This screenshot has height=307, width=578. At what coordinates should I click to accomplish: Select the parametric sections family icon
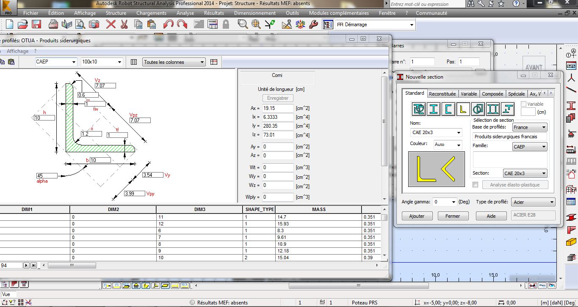pos(419,109)
